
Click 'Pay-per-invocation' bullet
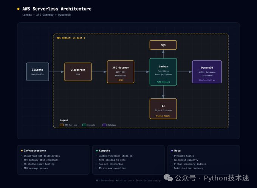111,164
